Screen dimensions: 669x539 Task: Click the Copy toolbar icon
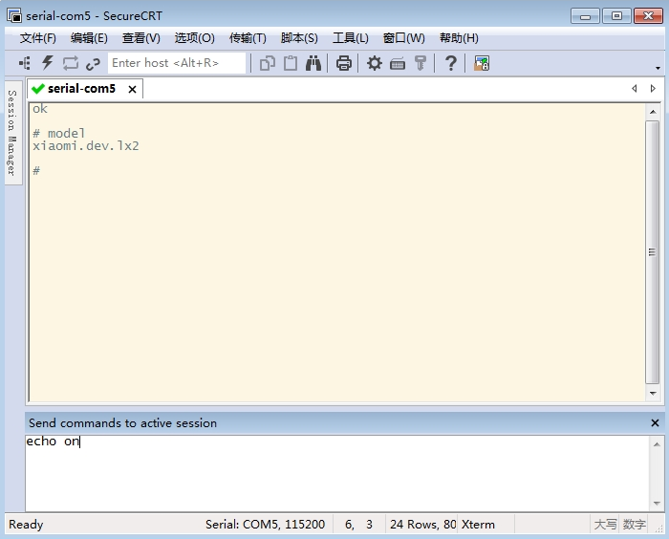[x=268, y=64]
